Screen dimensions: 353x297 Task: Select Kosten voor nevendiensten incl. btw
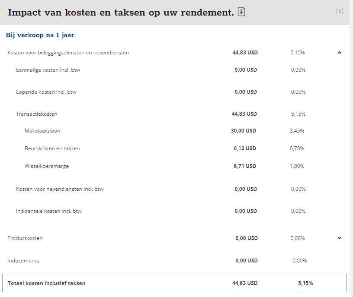click(x=60, y=189)
